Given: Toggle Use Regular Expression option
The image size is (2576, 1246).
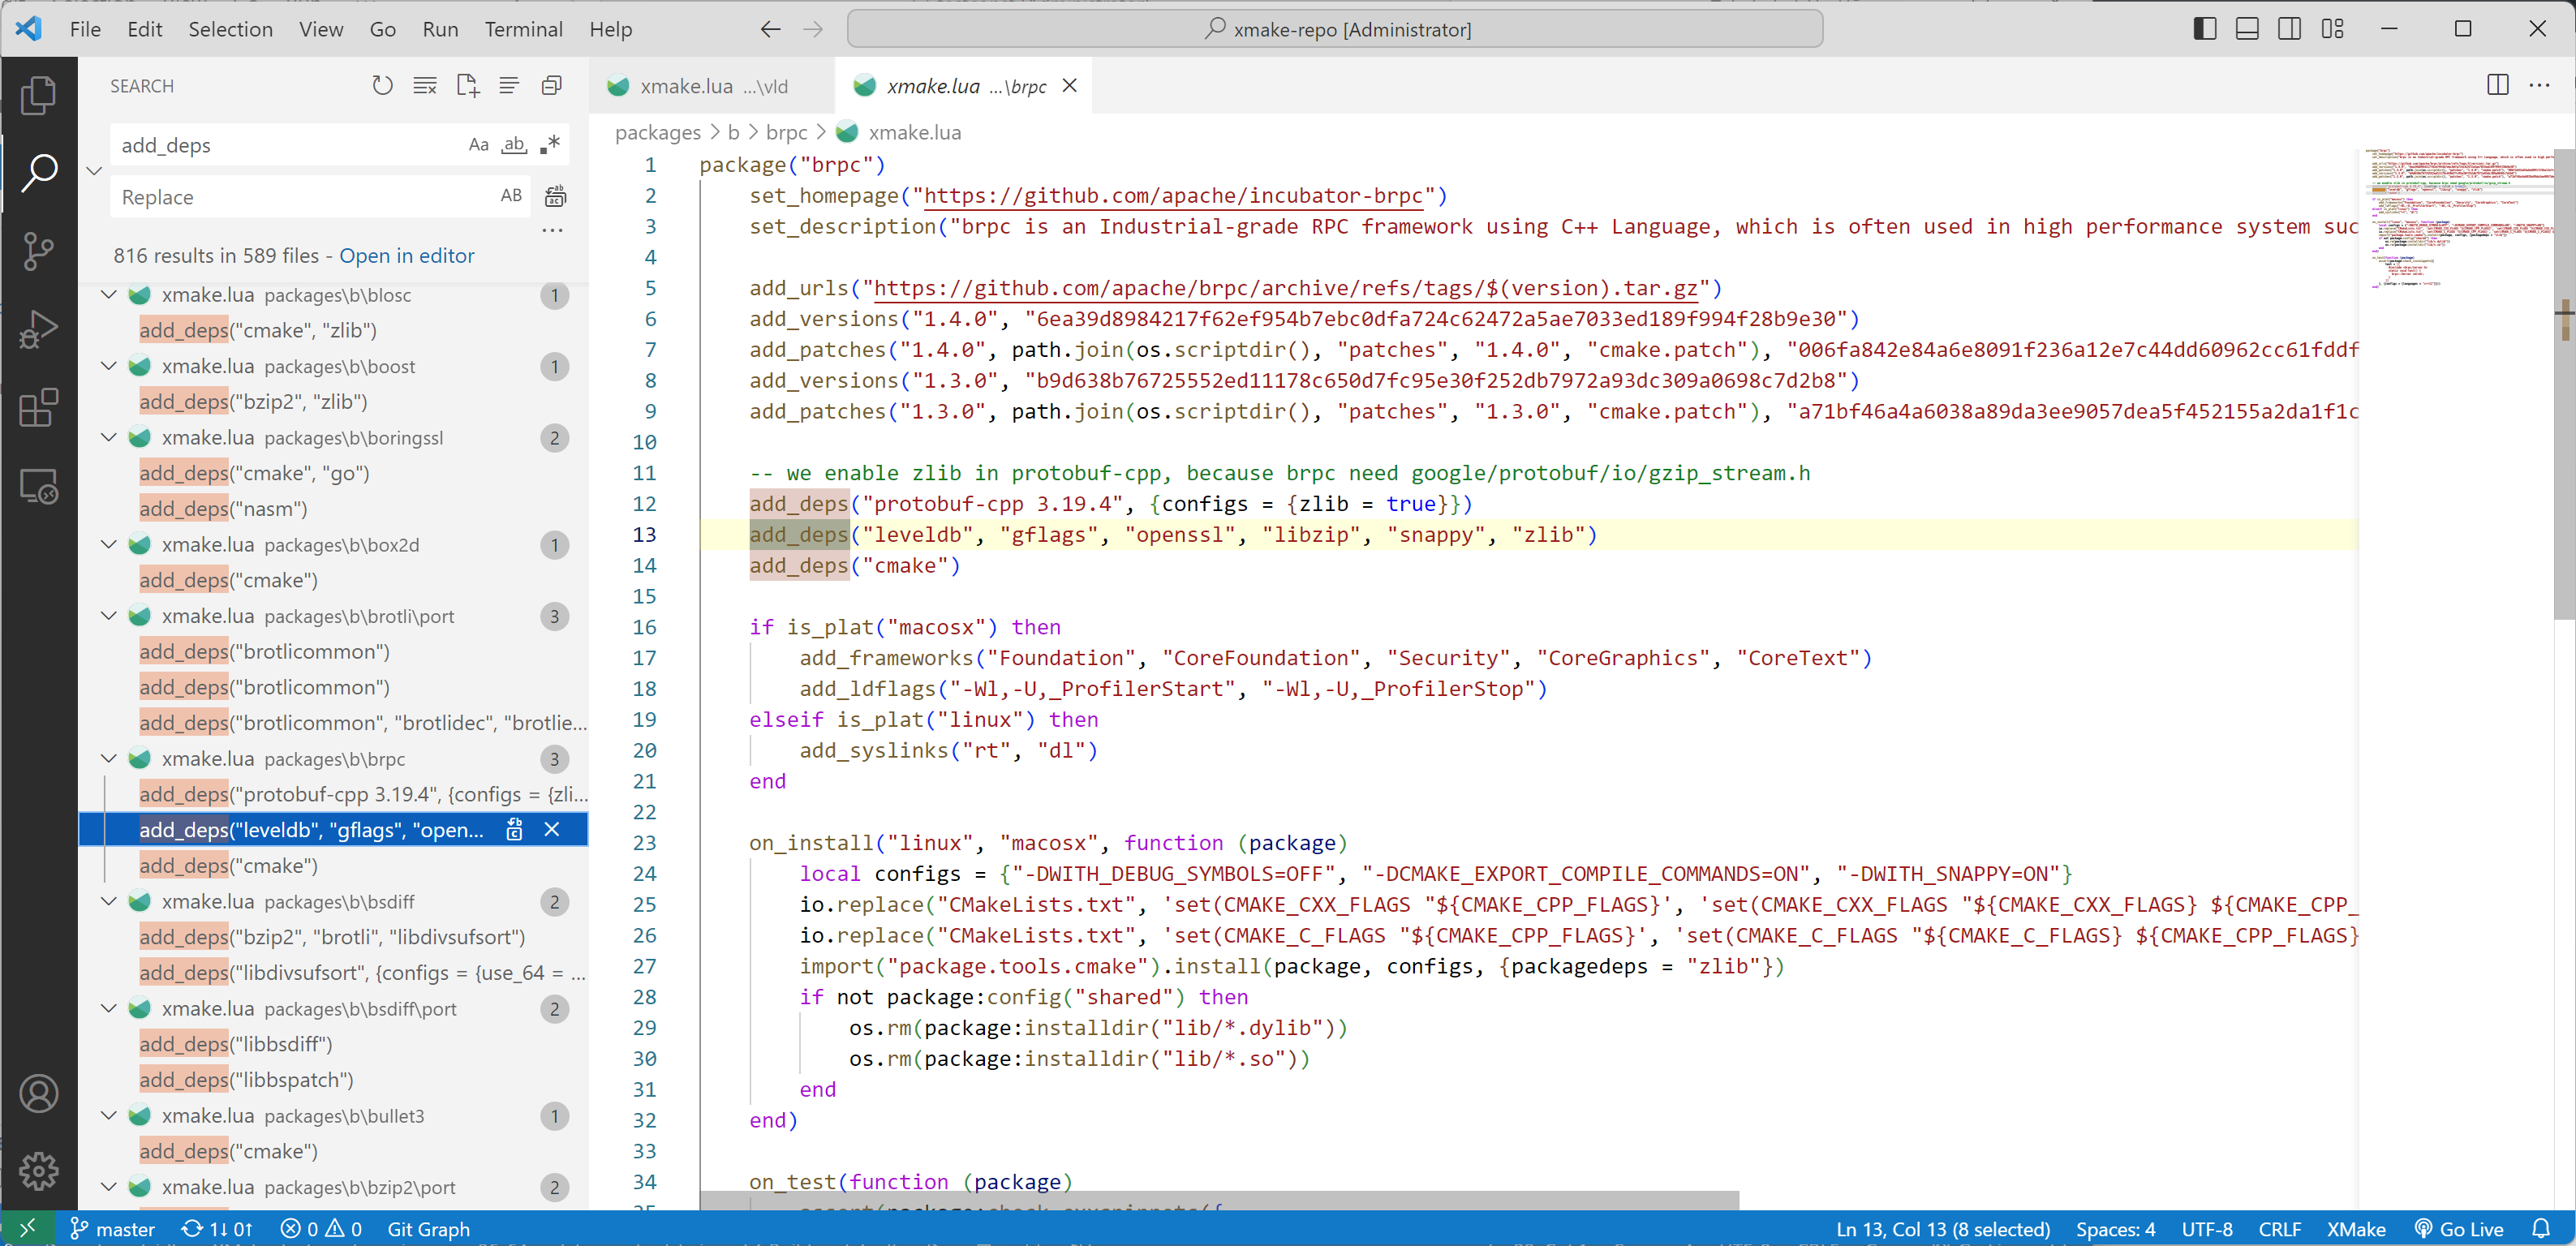Looking at the screenshot, I should tap(549, 144).
